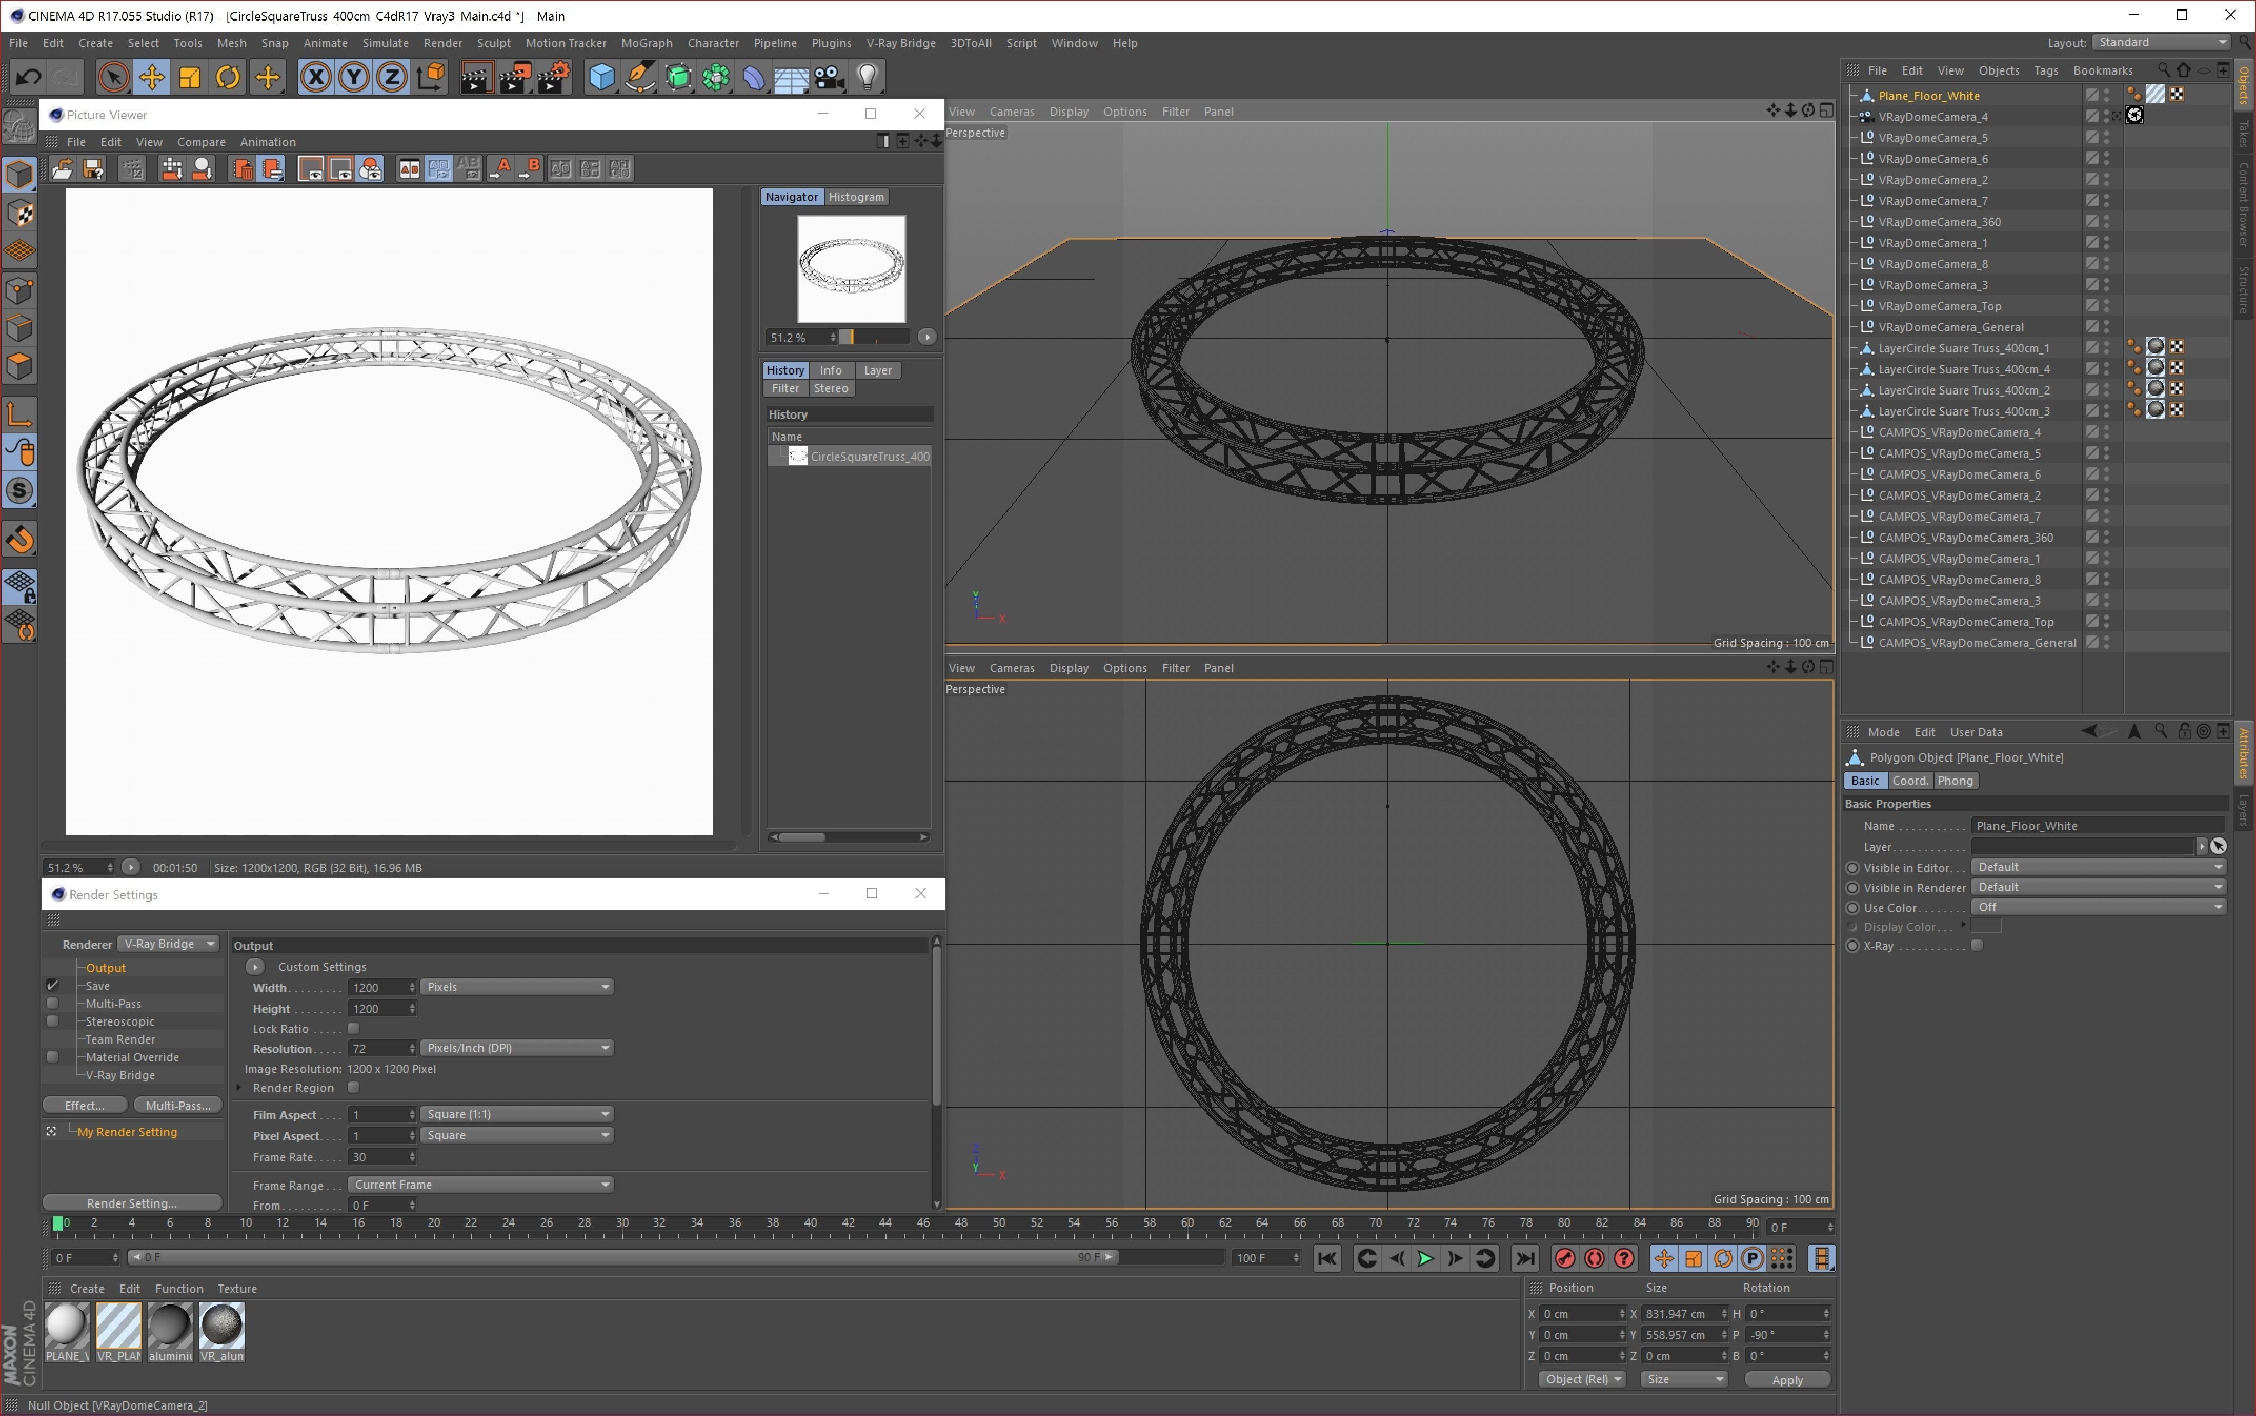The height and width of the screenshot is (1416, 2256).
Task: Select the Scale tool
Action: (190, 78)
